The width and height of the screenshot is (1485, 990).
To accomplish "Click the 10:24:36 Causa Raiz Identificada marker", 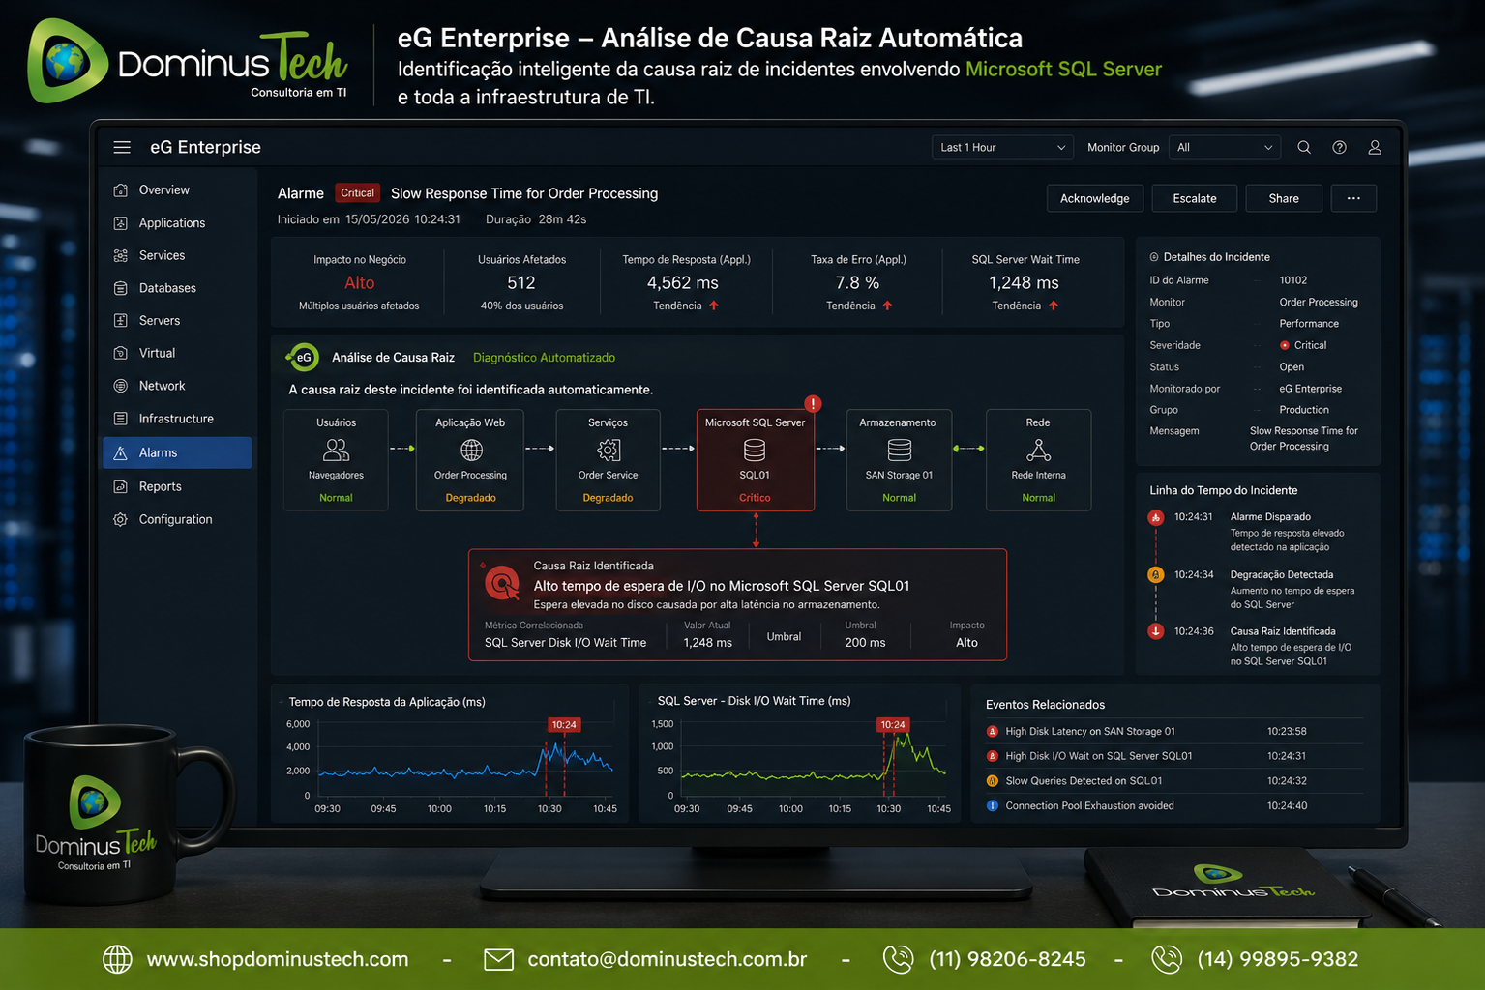I will tap(1155, 631).
